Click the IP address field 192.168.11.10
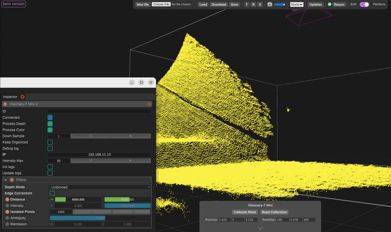The image size is (391, 232). point(99,155)
